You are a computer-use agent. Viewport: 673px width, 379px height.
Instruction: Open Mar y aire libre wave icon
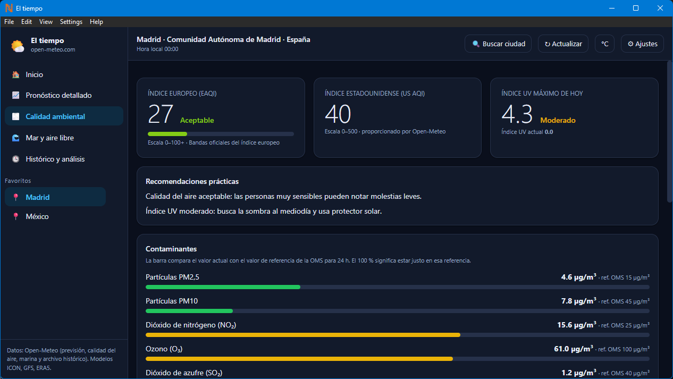pyautogui.click(x=16, y=138)
